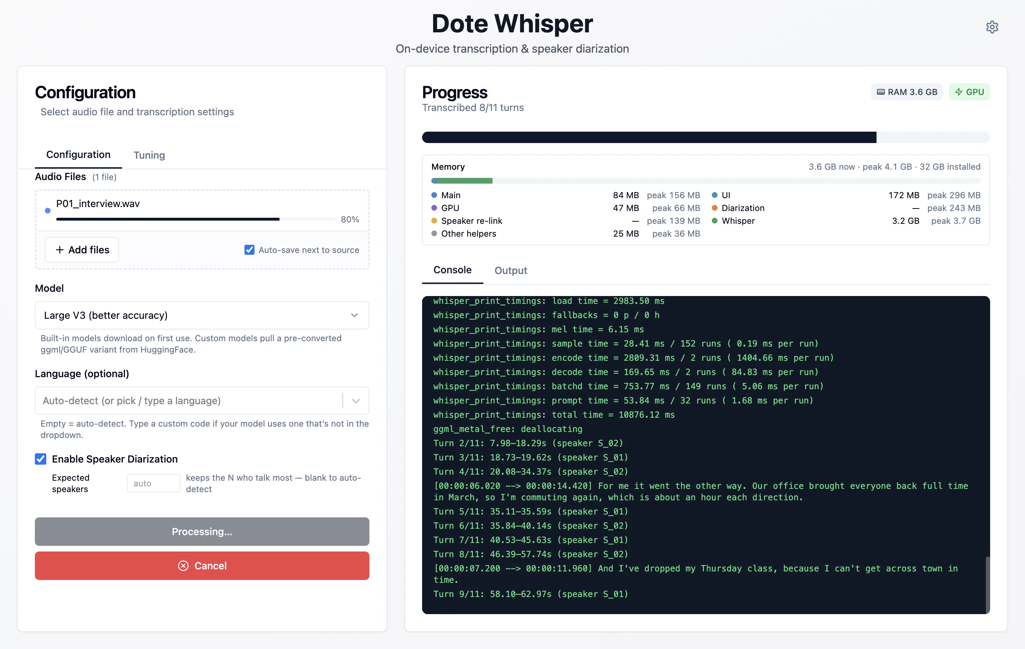
Task: Click the '(1 file)' audio files count
Action: [104, 177]
